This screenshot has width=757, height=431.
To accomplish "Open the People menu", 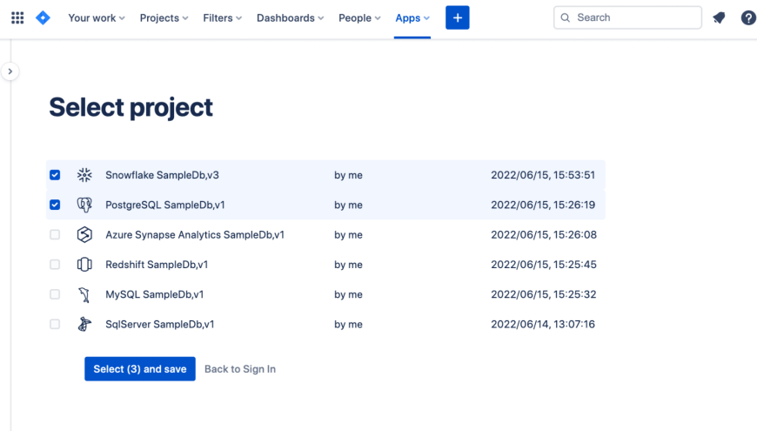I will click(x=359, y=17).
